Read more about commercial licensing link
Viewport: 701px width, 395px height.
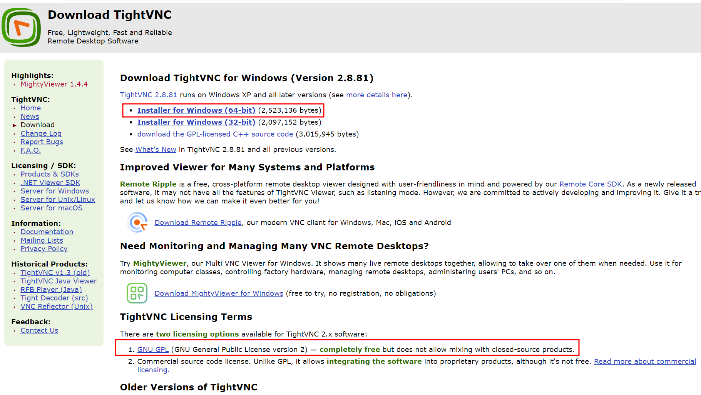(x=645, y=362)
